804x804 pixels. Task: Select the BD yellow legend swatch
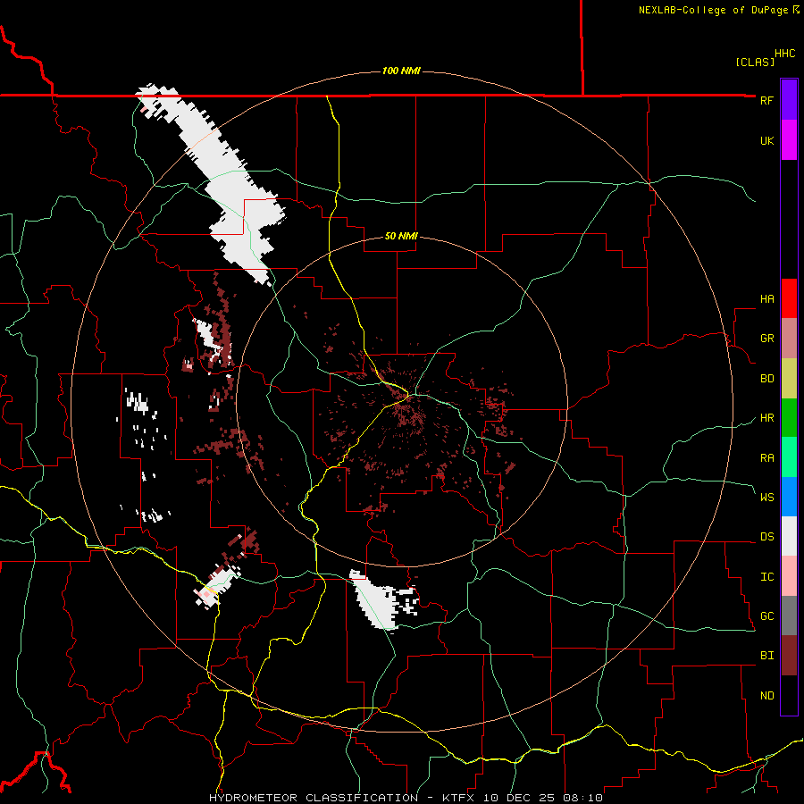tap(789, 379)
